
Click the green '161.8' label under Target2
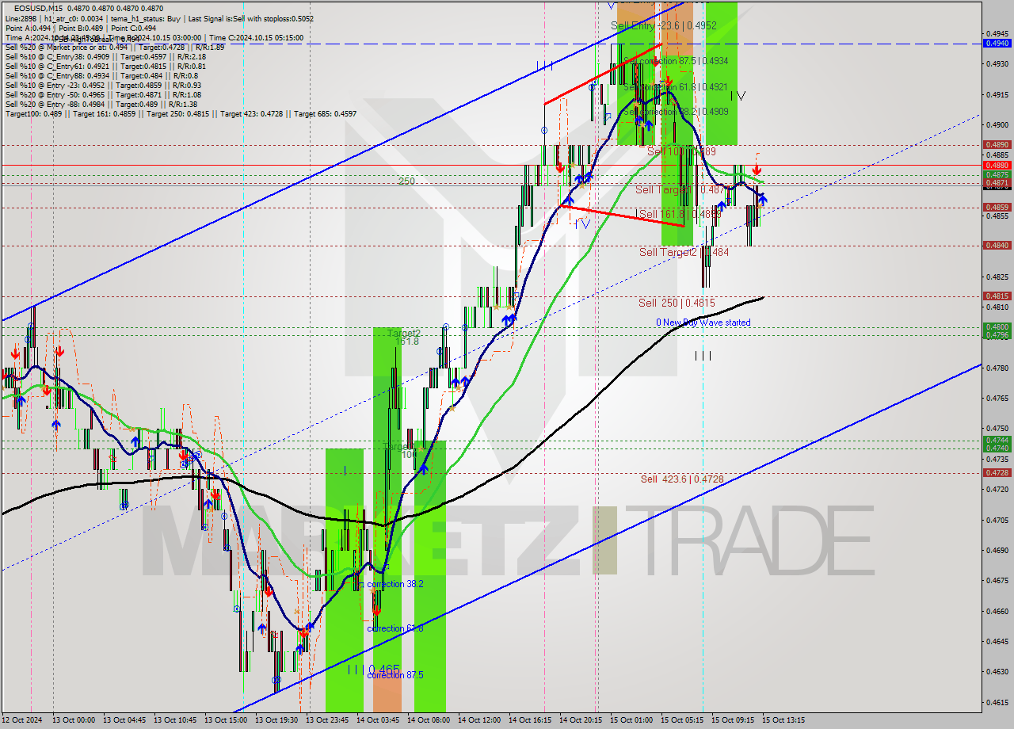click(406, 341)
